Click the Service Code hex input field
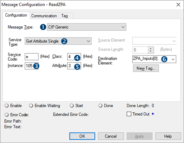 32,57
